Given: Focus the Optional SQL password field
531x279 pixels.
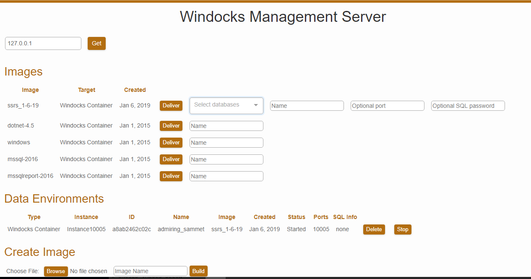Looking at the screenshot, I should (468, 106).
